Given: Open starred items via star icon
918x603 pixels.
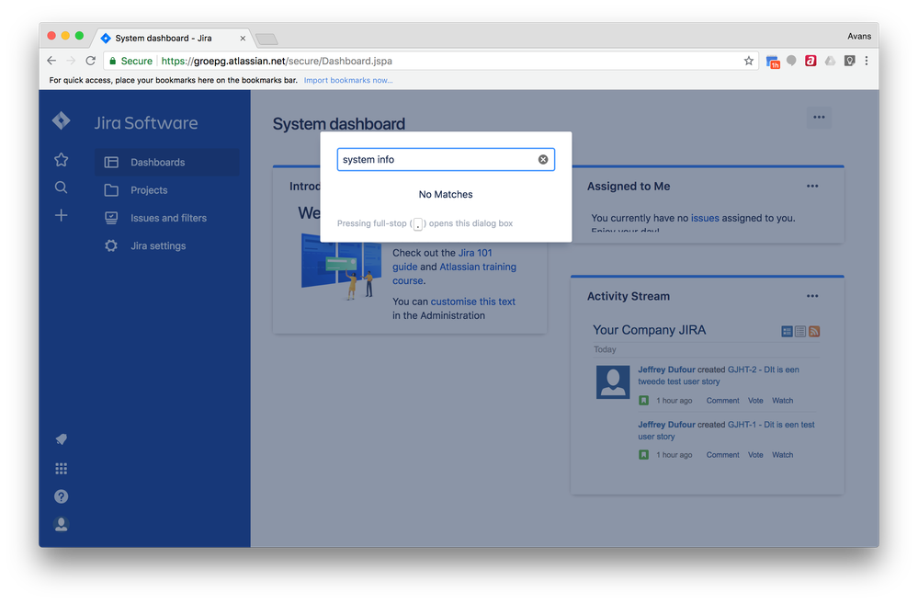Looking at the screenshot, I should tap(61, 159).
